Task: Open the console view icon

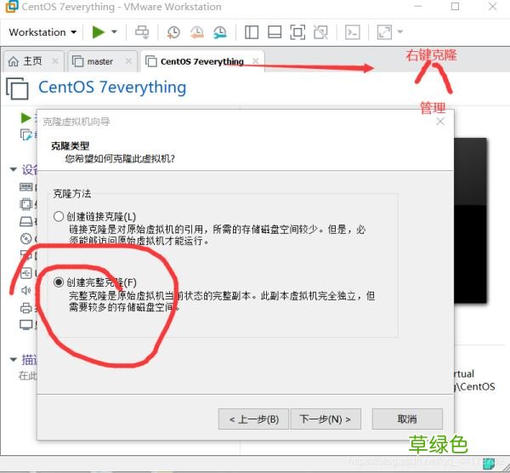Action: click(x=353, y=32)
